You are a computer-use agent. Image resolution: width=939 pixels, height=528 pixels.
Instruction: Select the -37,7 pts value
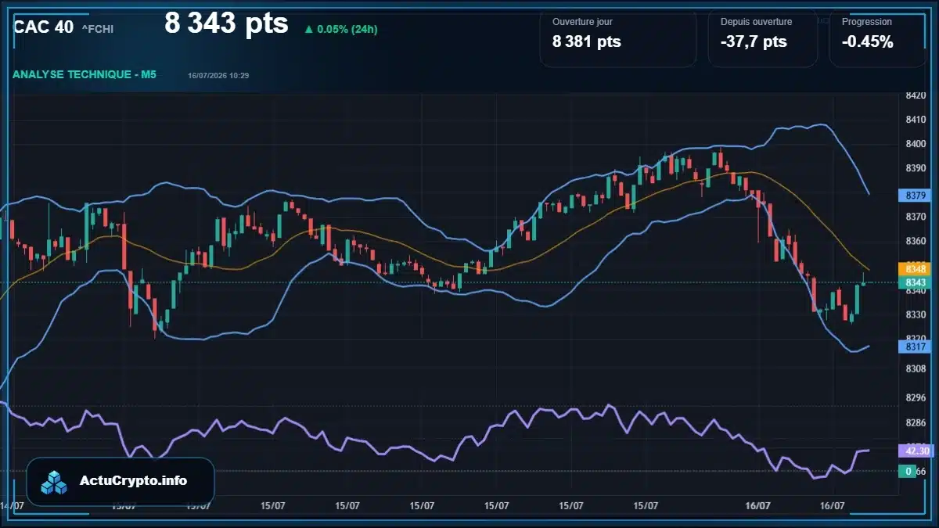click(x=754, y=42)
